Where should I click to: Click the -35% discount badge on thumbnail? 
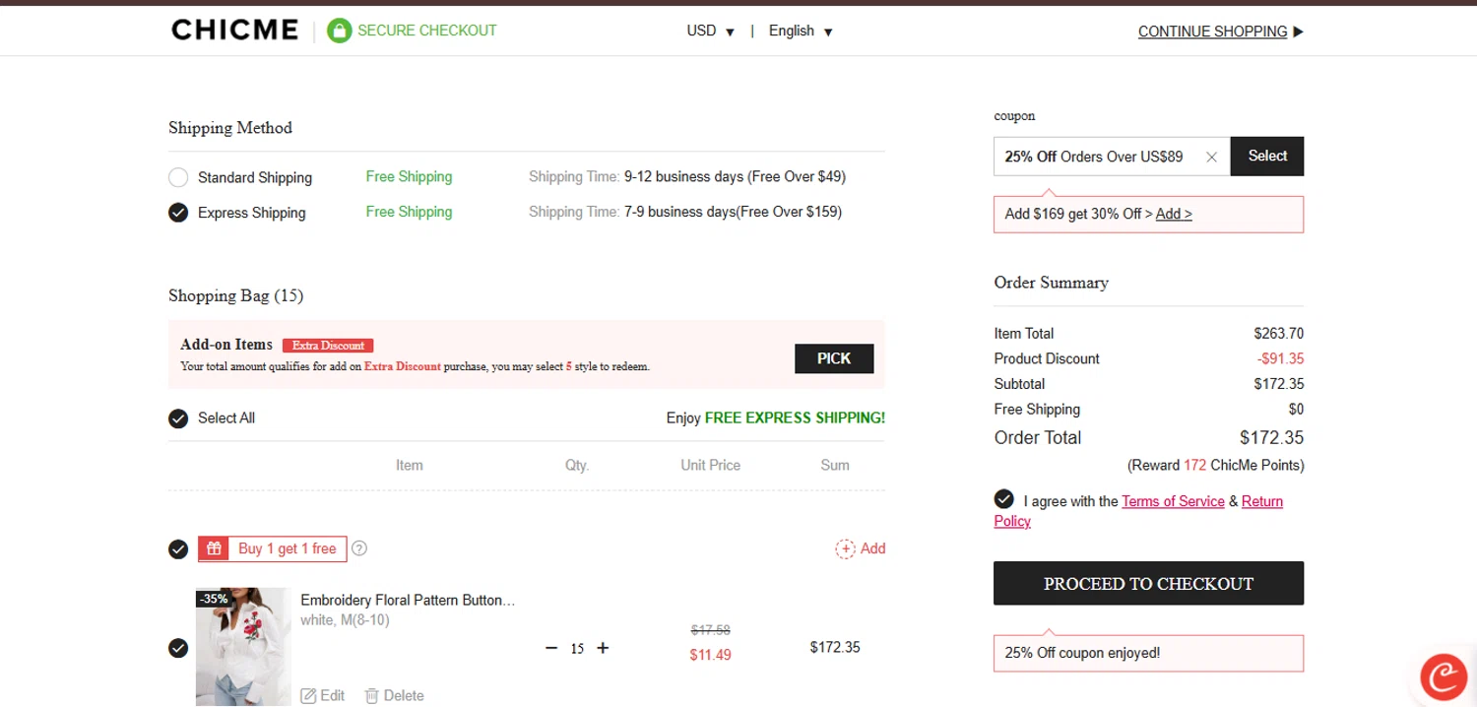pos(213,598)
